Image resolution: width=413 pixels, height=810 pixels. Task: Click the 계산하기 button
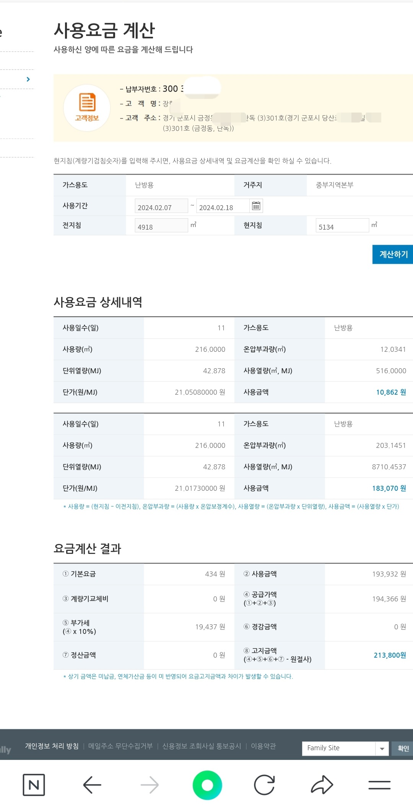pyautogui.click(x=393, y=254)
